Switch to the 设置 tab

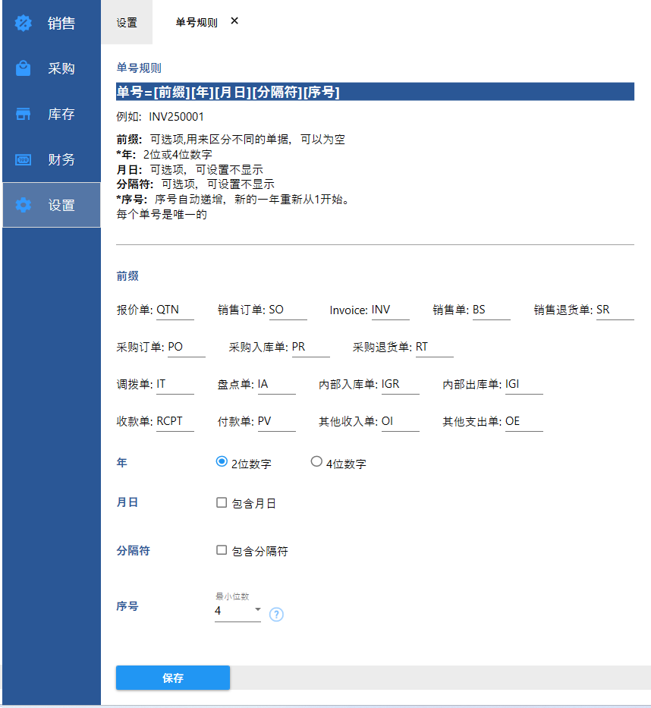tap(127, 23)
